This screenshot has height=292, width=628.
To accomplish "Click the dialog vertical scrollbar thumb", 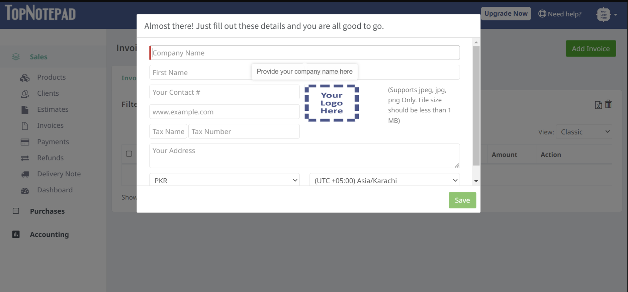I will (x=476, y=106).
